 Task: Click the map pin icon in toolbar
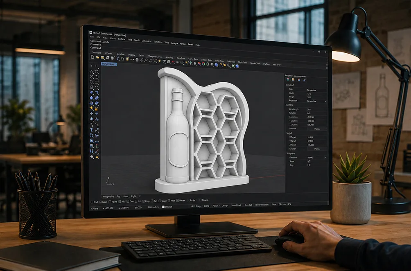coord(191,63)
